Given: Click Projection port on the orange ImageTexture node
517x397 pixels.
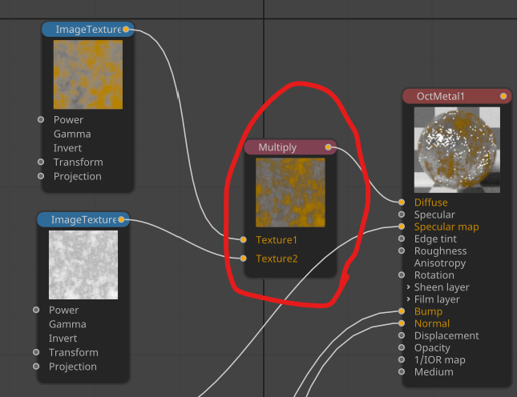Looking at the screenshot, I should coord(41,176).
